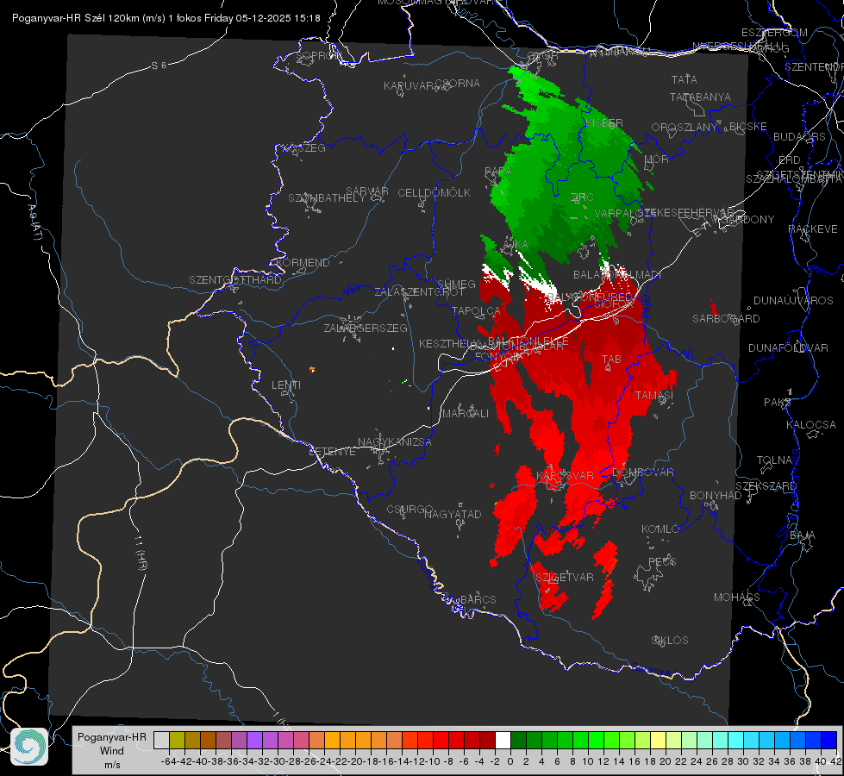The width and height of the screenshot is (844, 776).
Task: Click the TATA town label
Action: tap(685, 79)
